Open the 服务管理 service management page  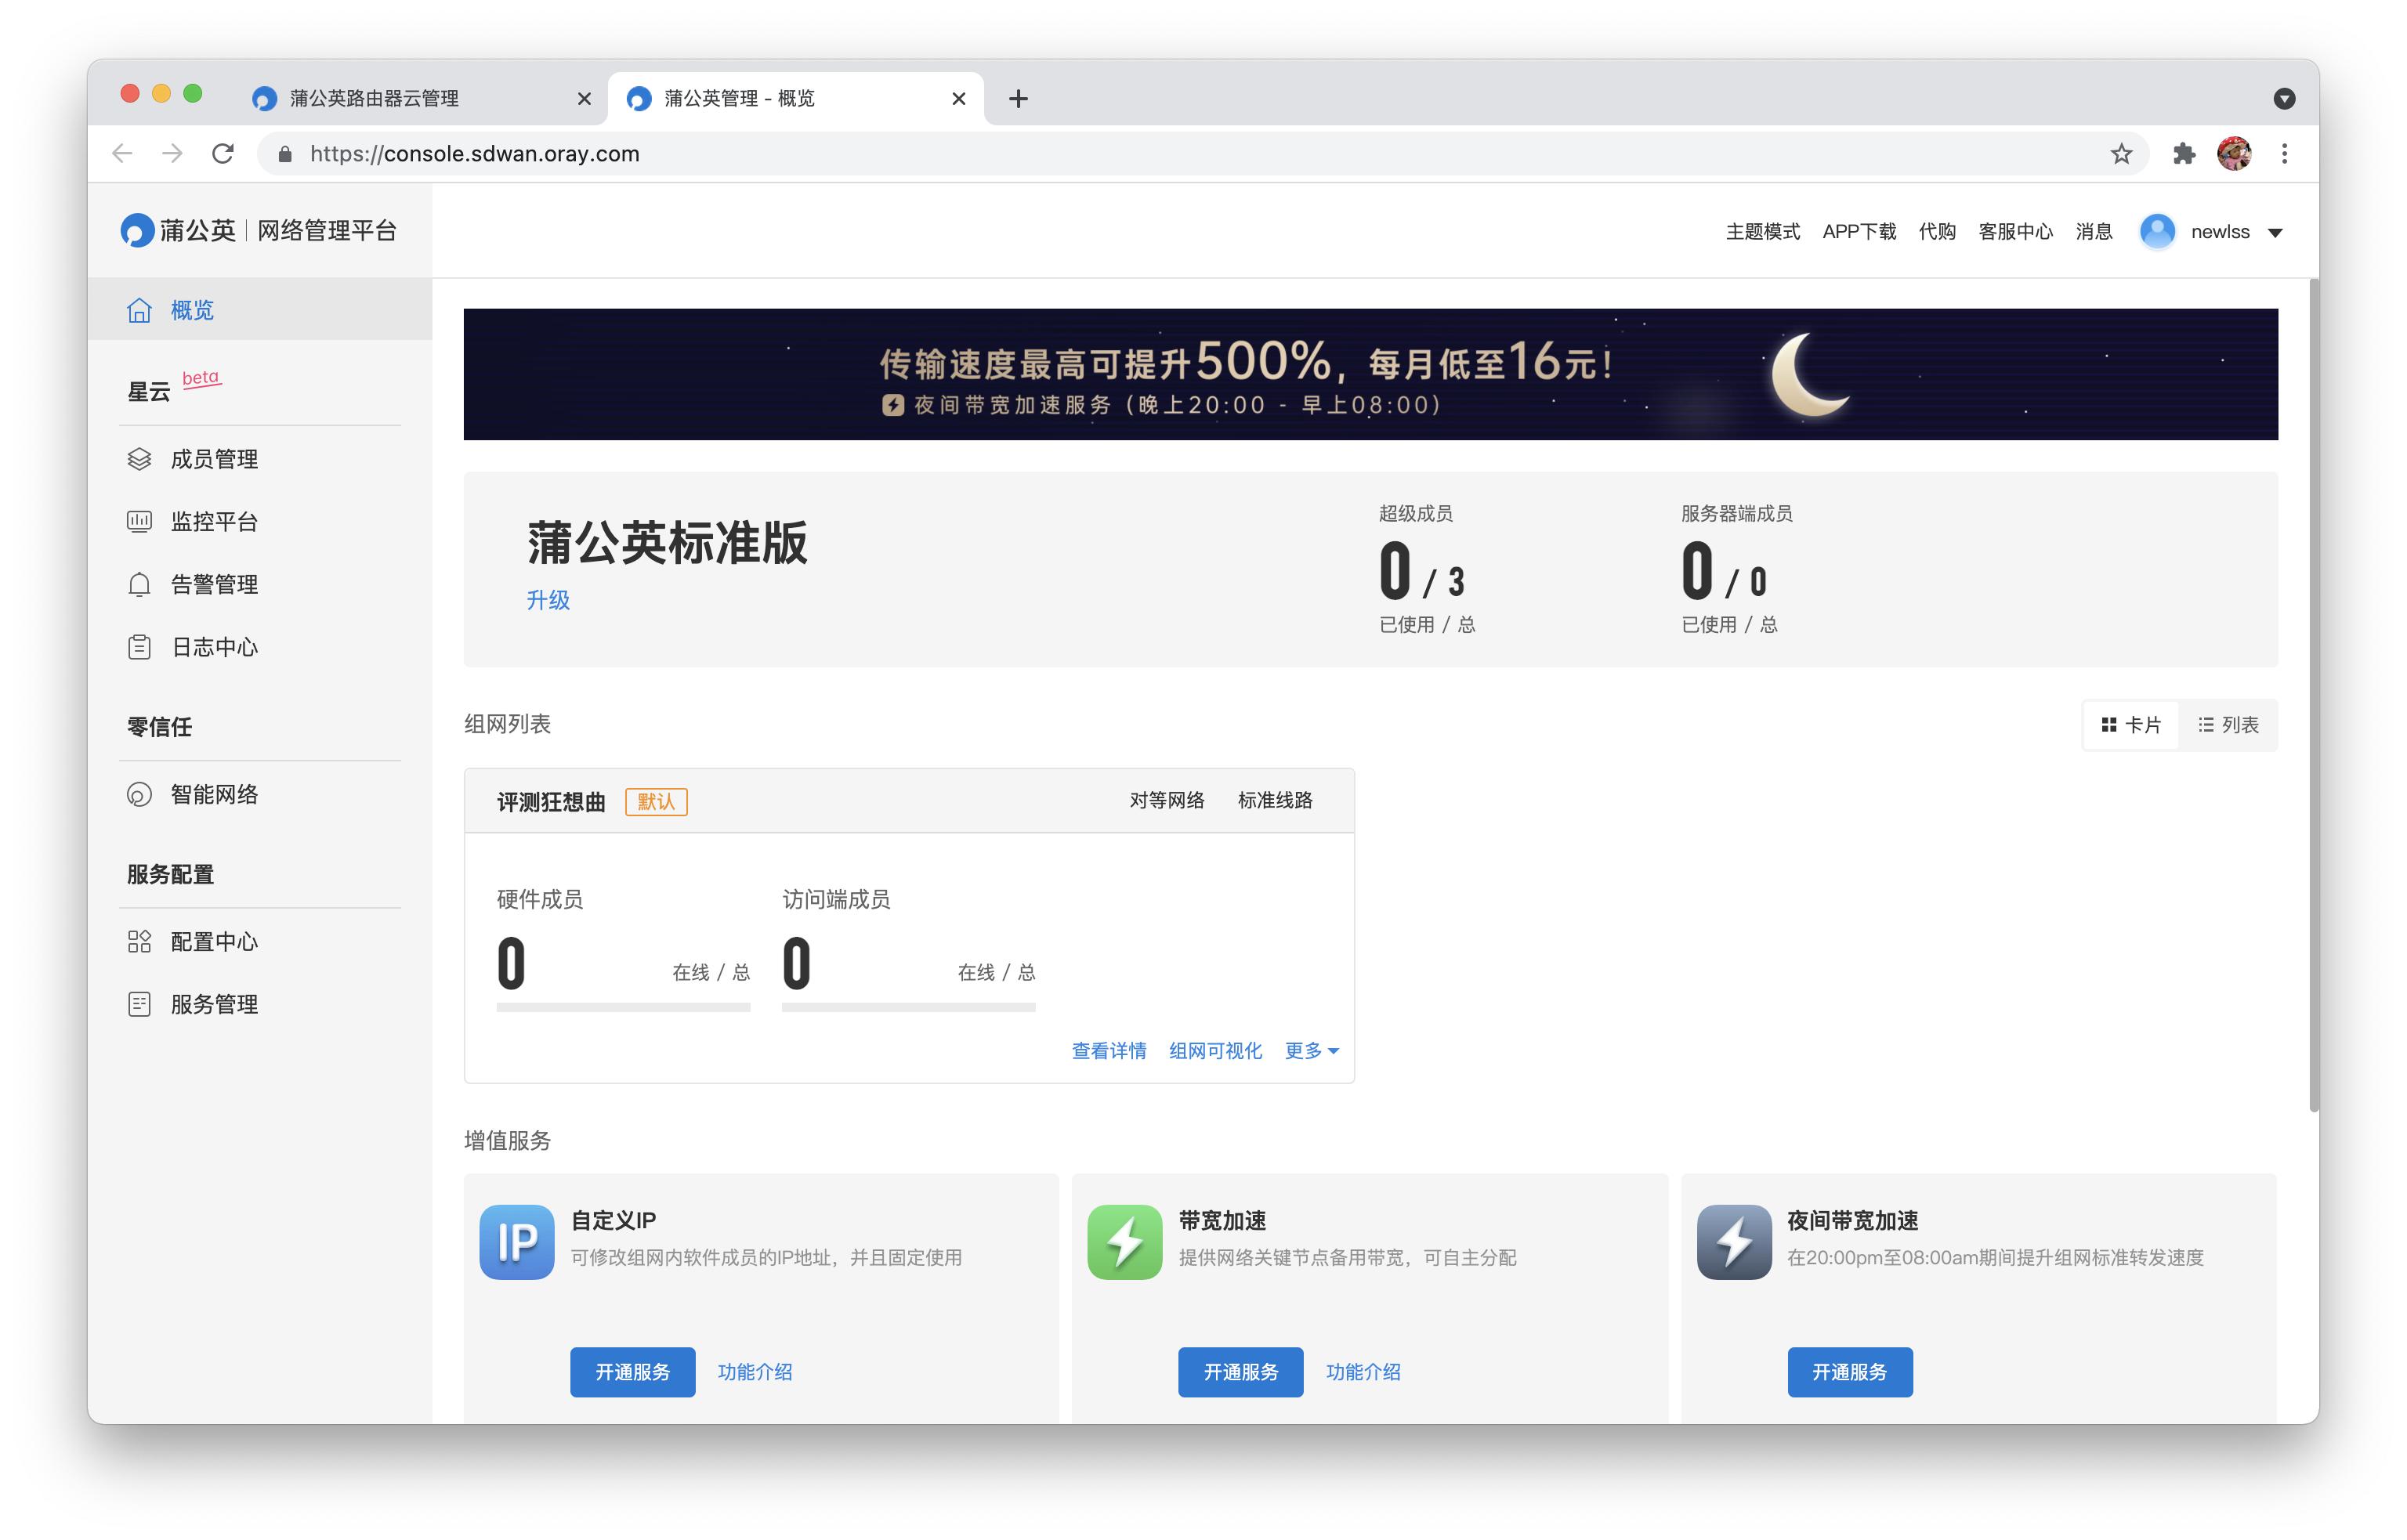pos(213,1004)
